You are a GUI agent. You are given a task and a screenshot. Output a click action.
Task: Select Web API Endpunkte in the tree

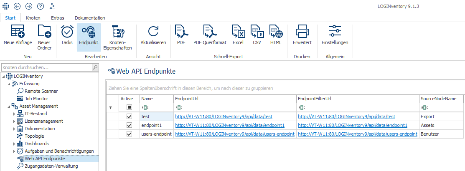[45, 159]
